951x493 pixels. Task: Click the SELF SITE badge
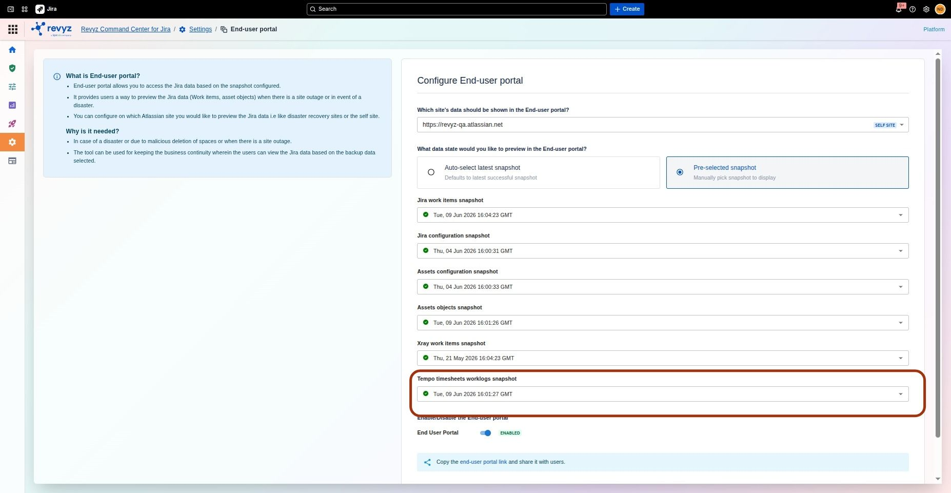click(885, 125)
